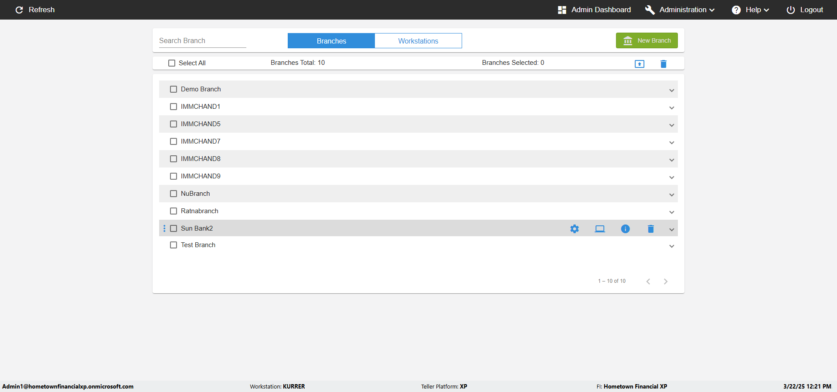Click the Administration wrench icon
Screen dimensions: 837x392
click(x=650, y=10)
